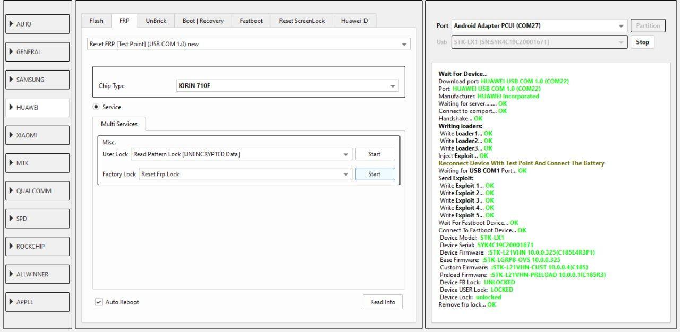Open the SPD sidebar section
This screenshot has height=332, width=680.
tap(37, 219)
